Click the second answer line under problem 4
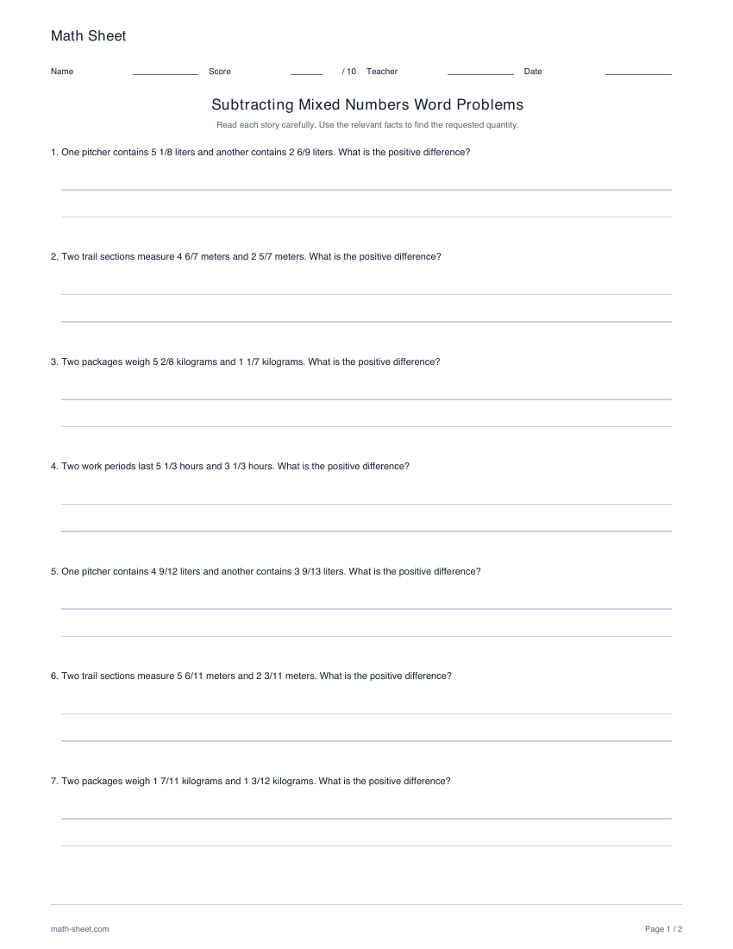 click(366, 531)
